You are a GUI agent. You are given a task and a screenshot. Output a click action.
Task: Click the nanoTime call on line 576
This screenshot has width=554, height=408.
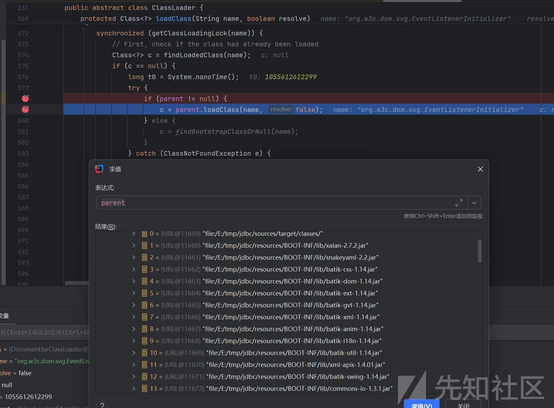pos(211,77)
